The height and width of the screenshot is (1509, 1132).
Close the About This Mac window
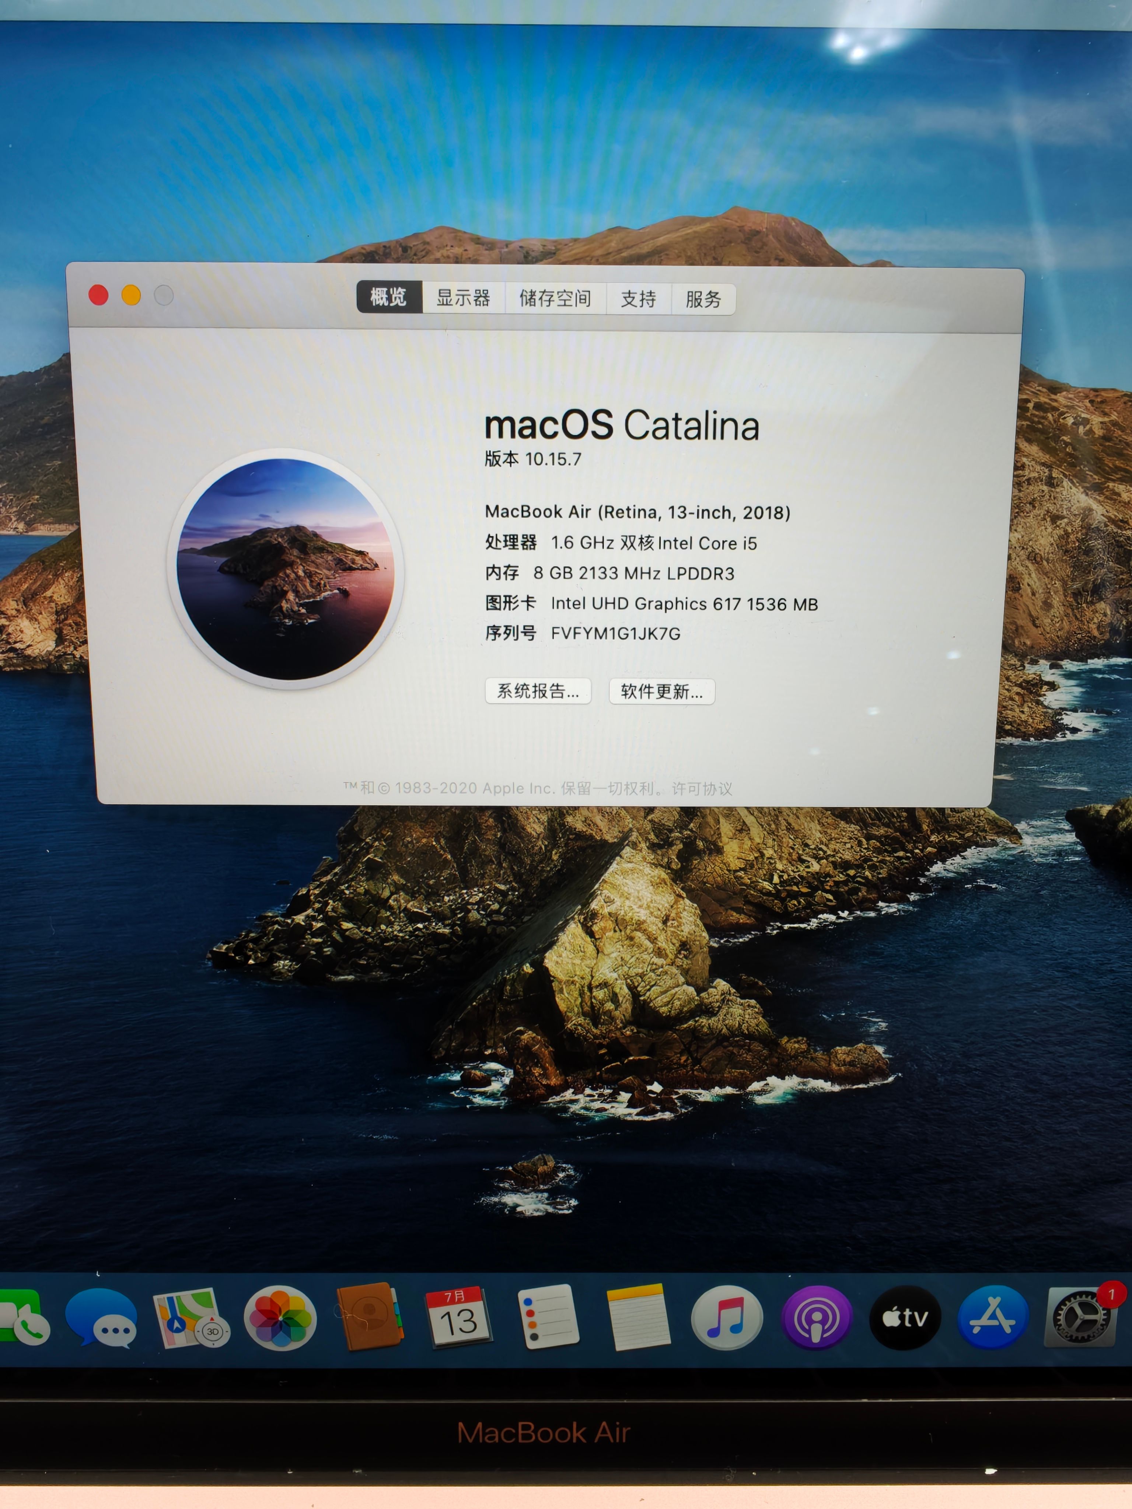point(98,295)
